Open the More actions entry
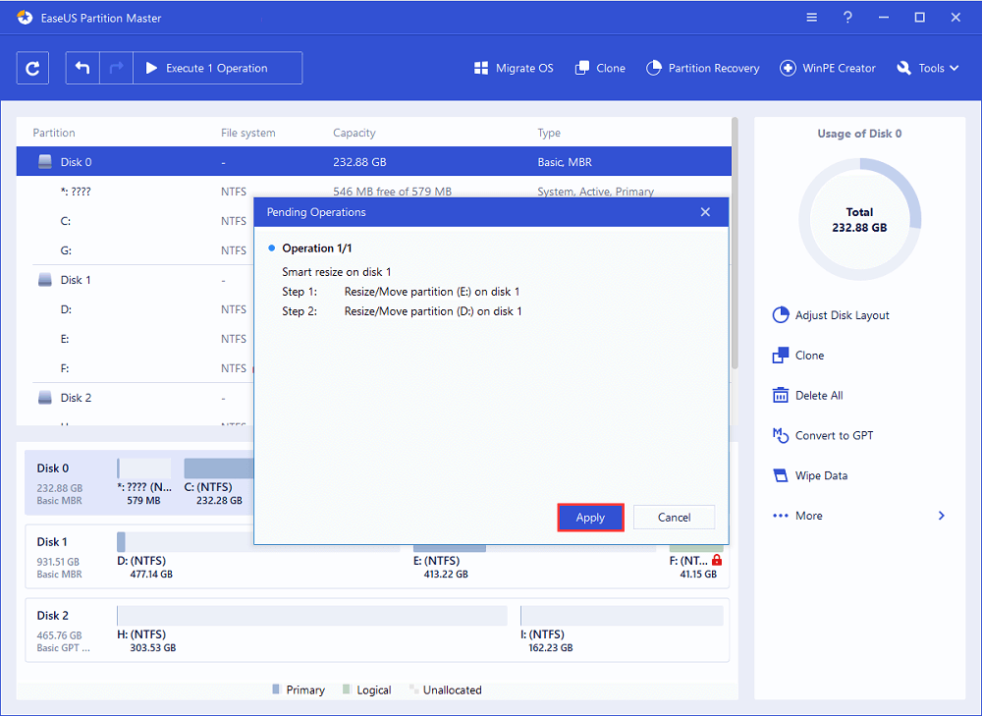The width and height of the screenshot is (982, 716). pyautogui.click(x=797, y=516)
